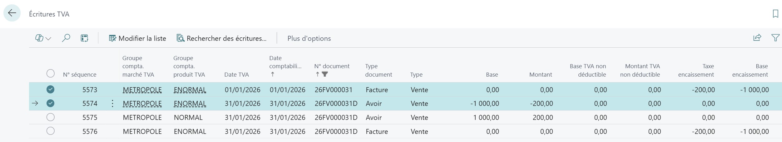Open the search magnifier icon
Screen dimensions: 782x142
click(x=66, y=38)
